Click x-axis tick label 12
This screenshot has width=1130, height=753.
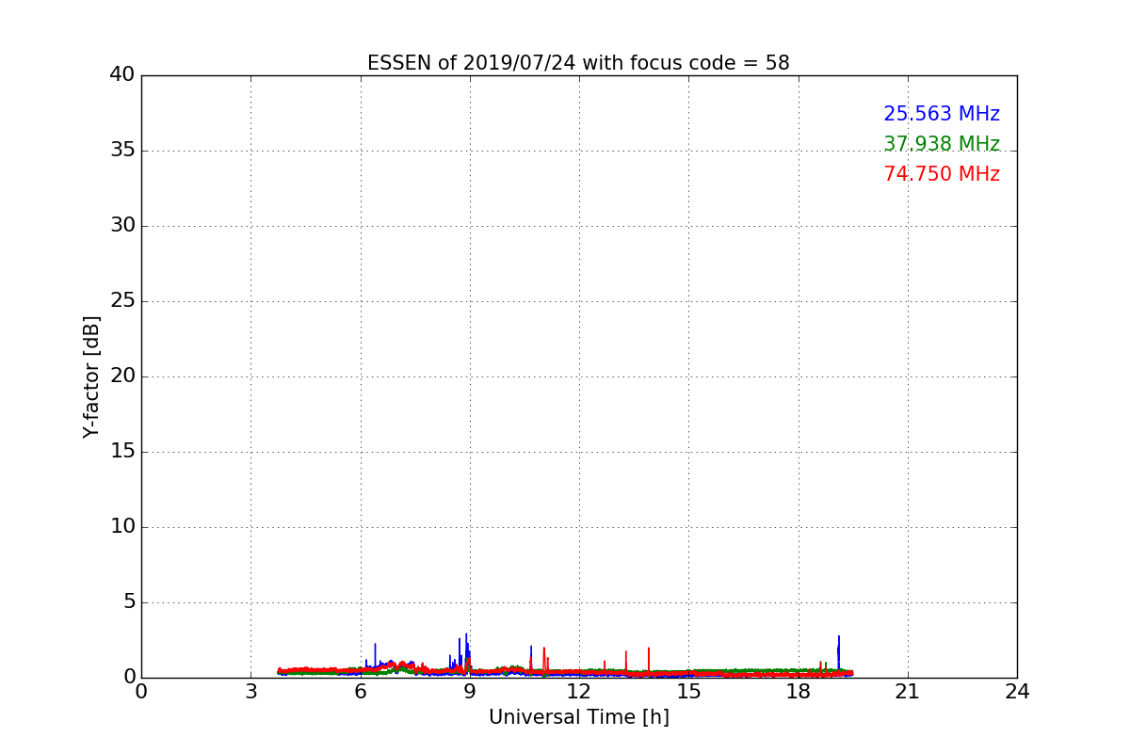pos(579,692)
